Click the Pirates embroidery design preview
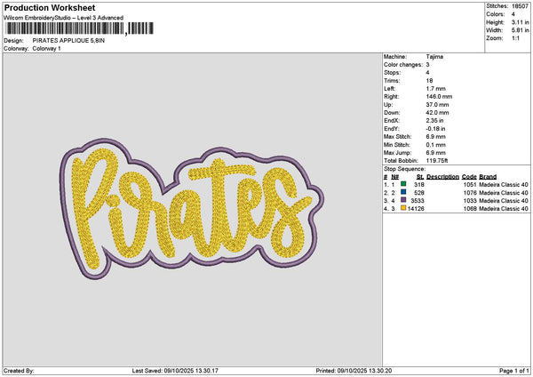 click(x=192, y=208)
